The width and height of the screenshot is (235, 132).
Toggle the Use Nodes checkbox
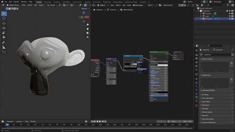point(134,5)
